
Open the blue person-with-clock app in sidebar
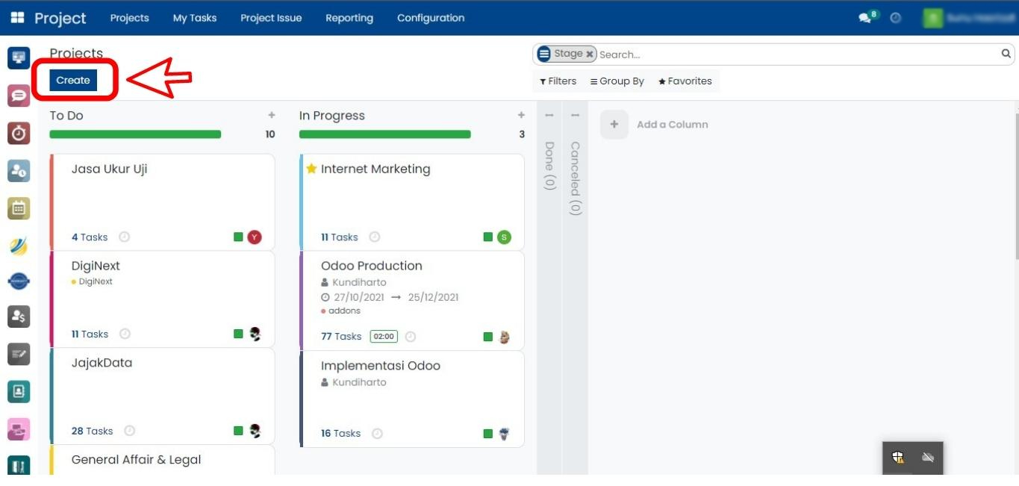pyautogui.click(x=19, y=170)
